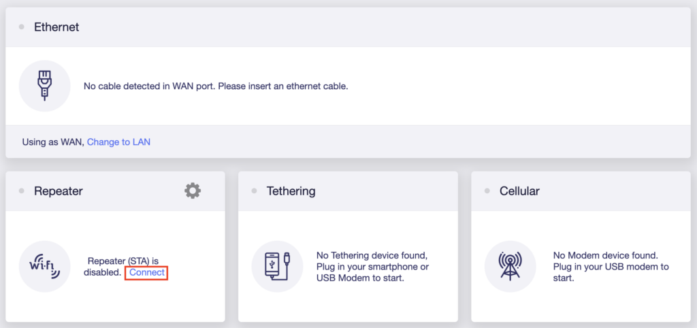Image resolution: width=697 pixels, height=328 pixels.
Task: Click "Using as WAN" label text
Action: click(x=53, y=142)
